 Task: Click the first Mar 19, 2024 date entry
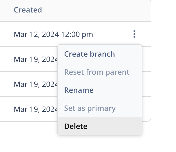point(36,59)
